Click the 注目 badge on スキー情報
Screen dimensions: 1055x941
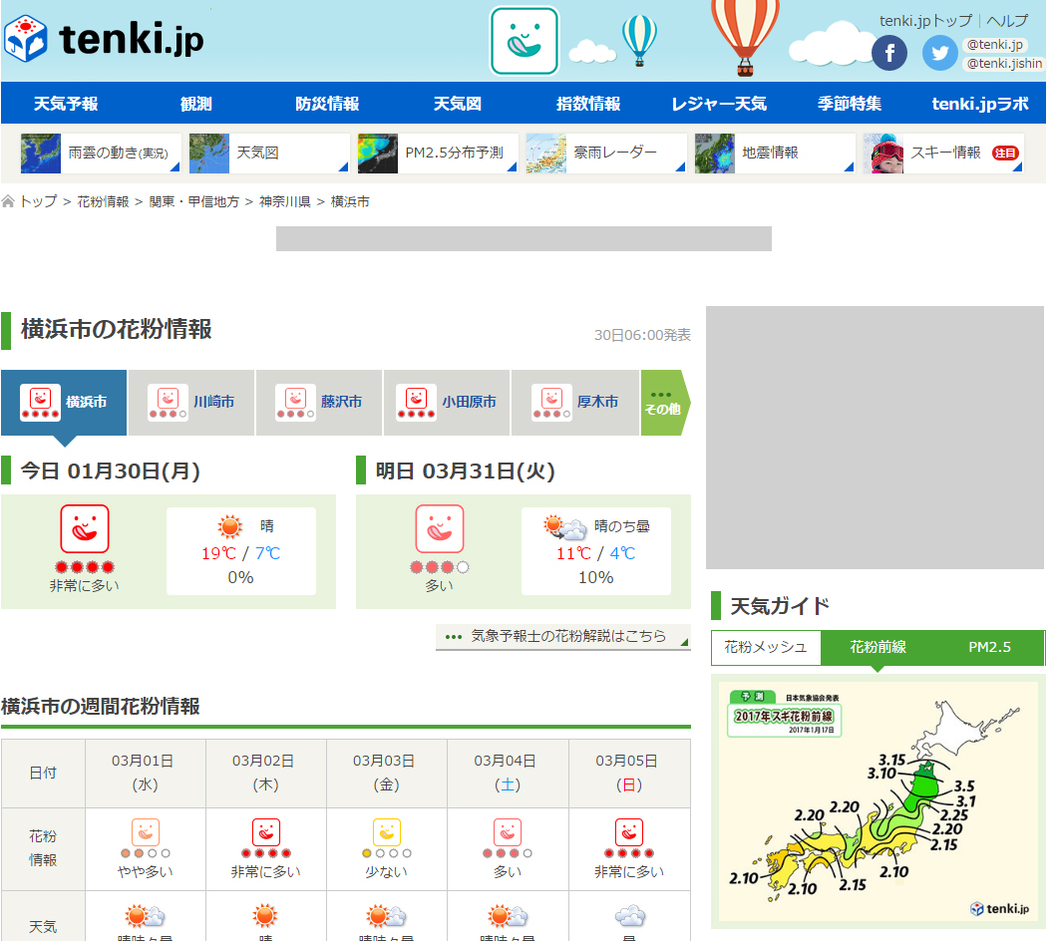1004,154
